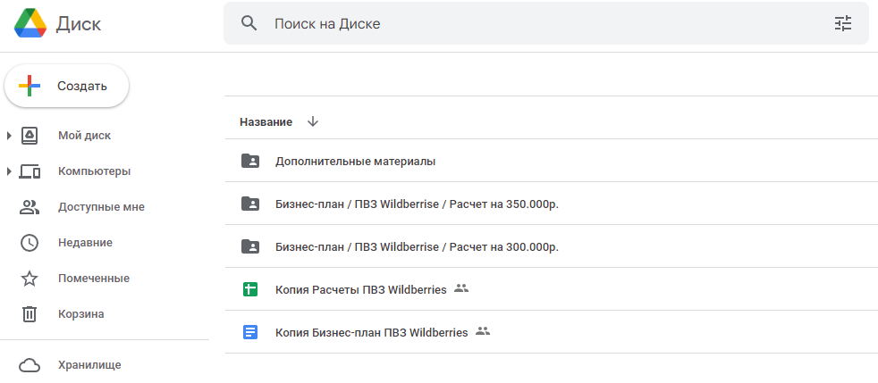Click green Sheets icon of Копия Расчеты
This screenshot has height=383, width=878.
(250, 289)
